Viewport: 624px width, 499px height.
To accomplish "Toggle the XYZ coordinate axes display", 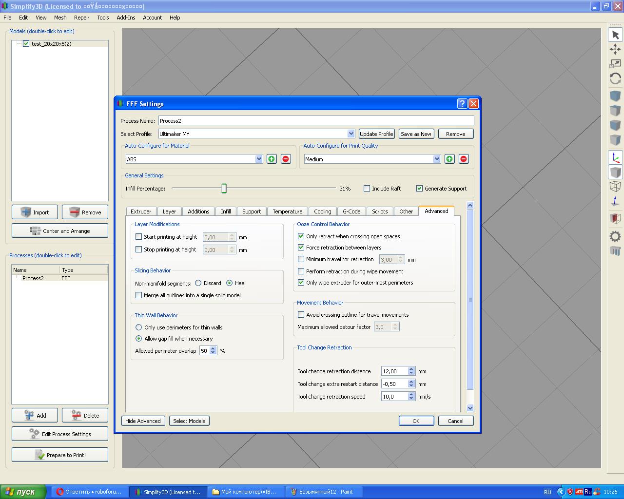I will click(615, 157).
